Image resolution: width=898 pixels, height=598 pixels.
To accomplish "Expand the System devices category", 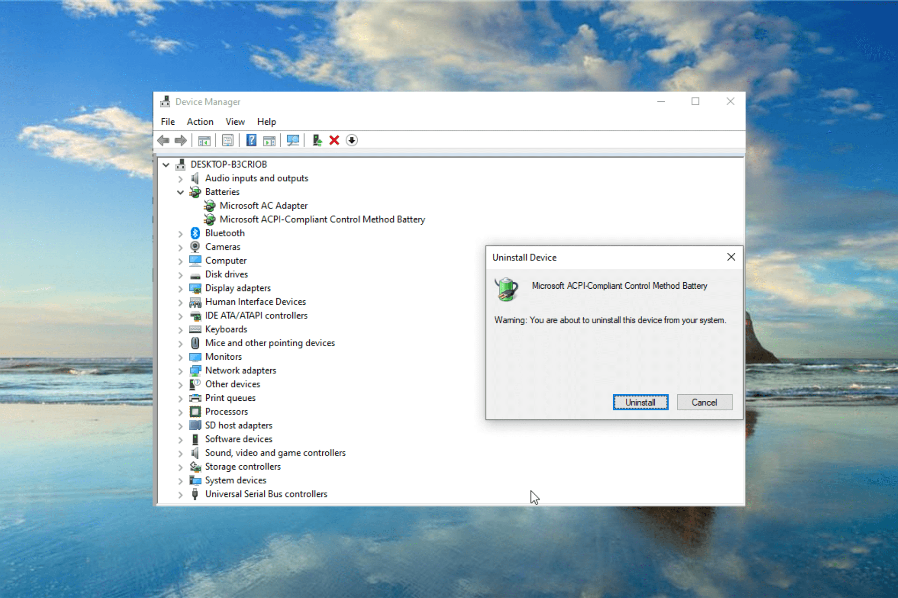I will (180, 481).
